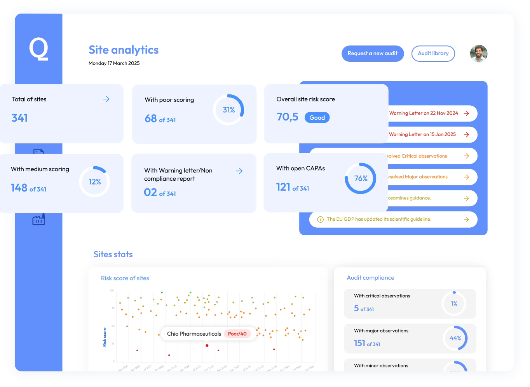Image resolution: width=530 pixels, height=387 pixels.
Task: Open arrow on Warning letter/Non compliance card
Action: (239, 171)
